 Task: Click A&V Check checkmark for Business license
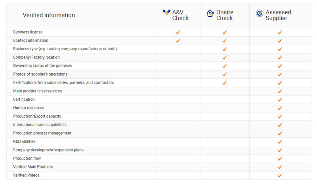pyautogui.click(x=178, y=32)
